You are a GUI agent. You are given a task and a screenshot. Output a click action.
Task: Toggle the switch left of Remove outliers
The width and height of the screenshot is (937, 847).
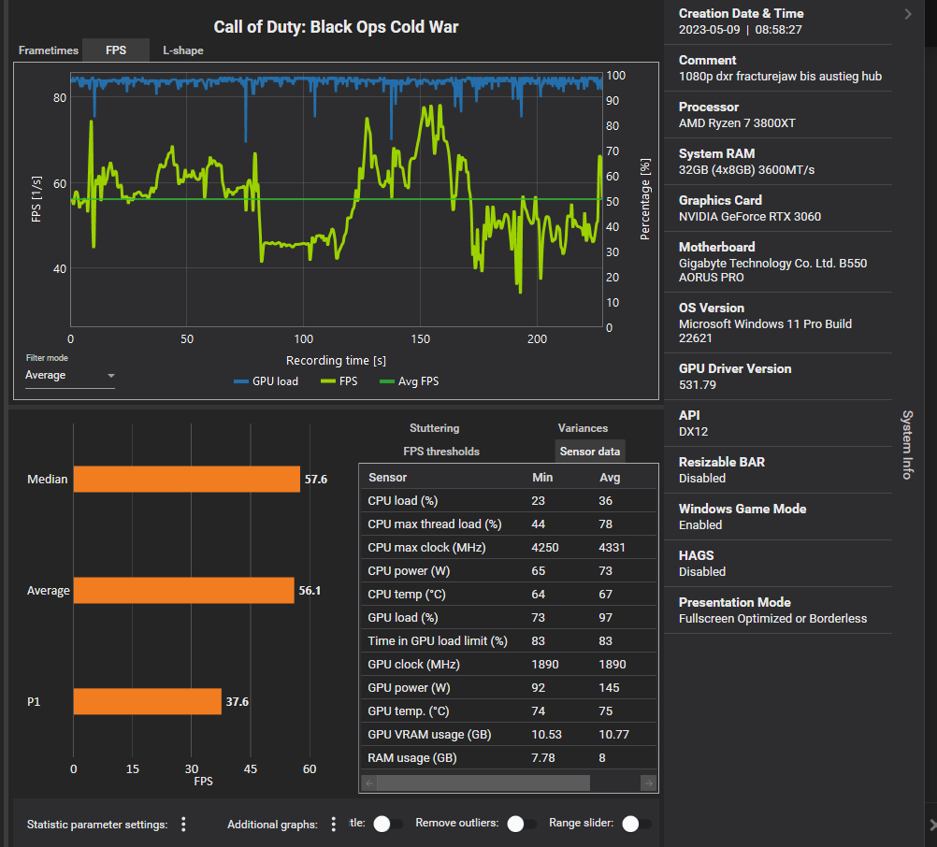point(387,824)
